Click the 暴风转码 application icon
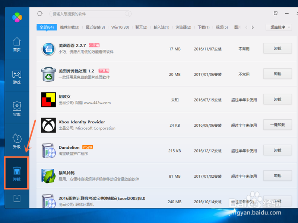The height and width of the screenshot is (223, 298). coord(48,175)
